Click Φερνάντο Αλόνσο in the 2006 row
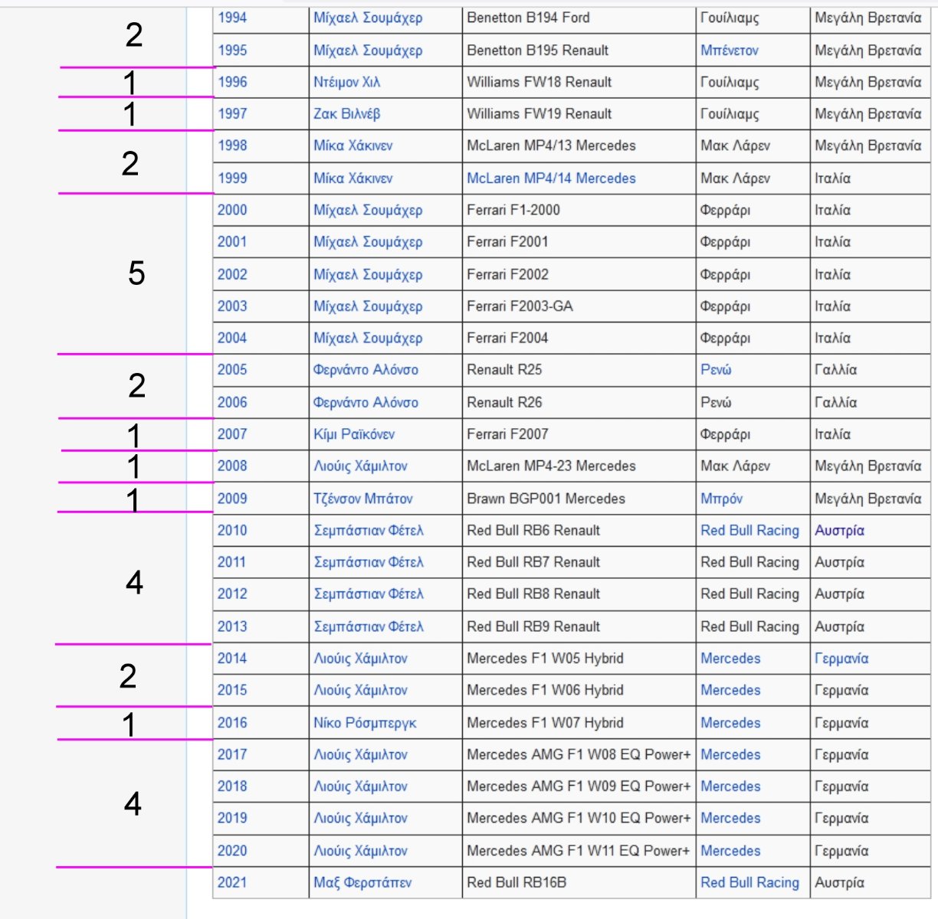 click(366, 403)
